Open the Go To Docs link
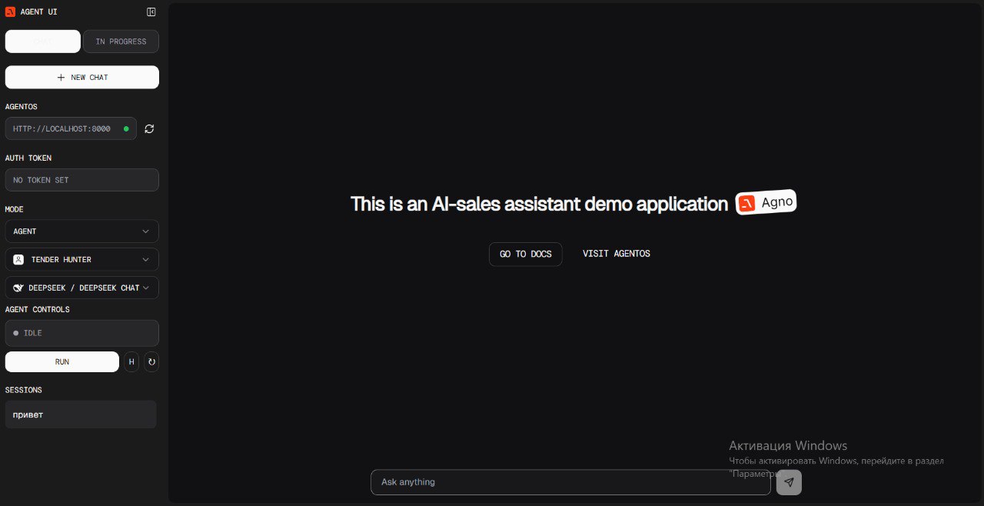Viewport: 984px width, 506px height. (525, 255)
